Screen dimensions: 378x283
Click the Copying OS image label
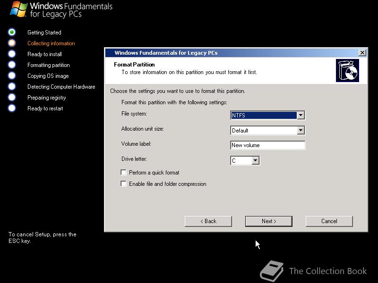tap(48, 76)
